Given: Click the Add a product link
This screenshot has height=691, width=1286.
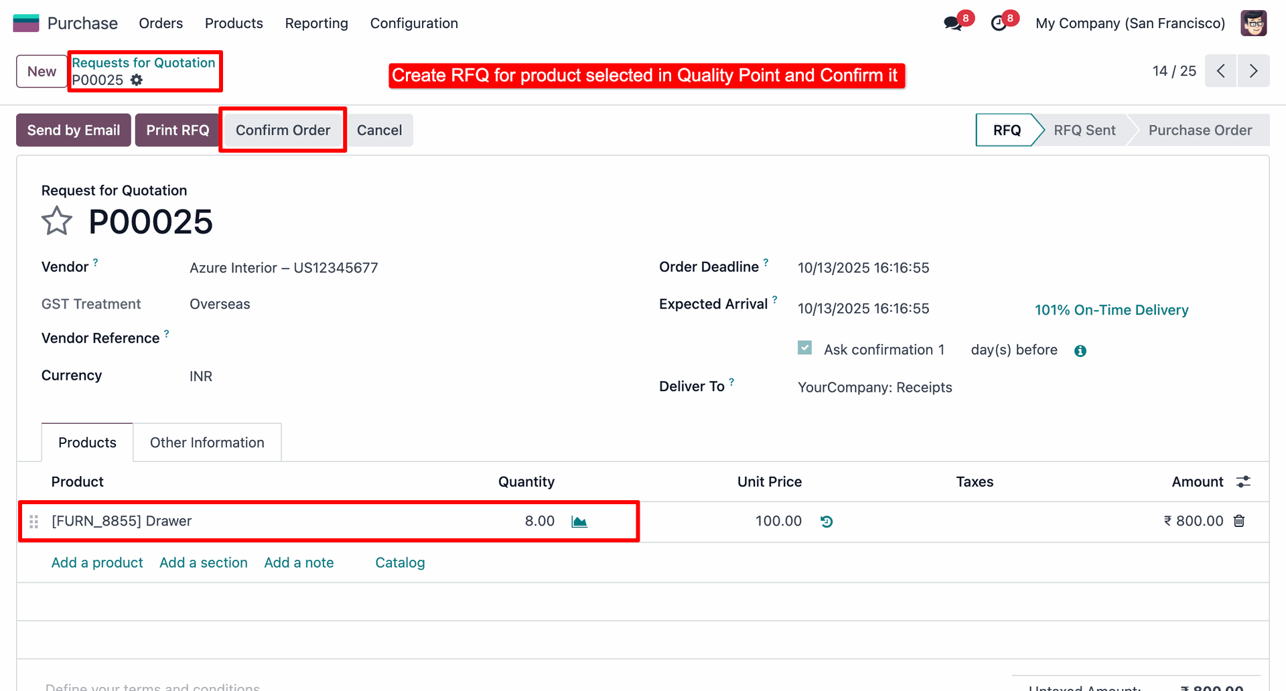Looking at the screenshot, I should 97,562.
